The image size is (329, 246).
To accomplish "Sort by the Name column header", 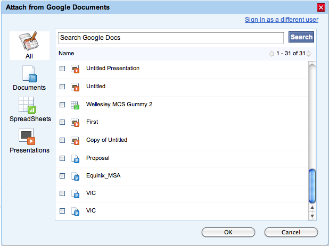I will [67, 53].
